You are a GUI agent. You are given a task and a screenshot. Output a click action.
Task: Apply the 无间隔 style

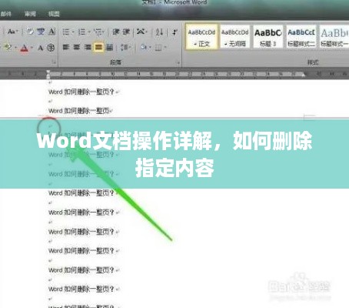point(235,36)
